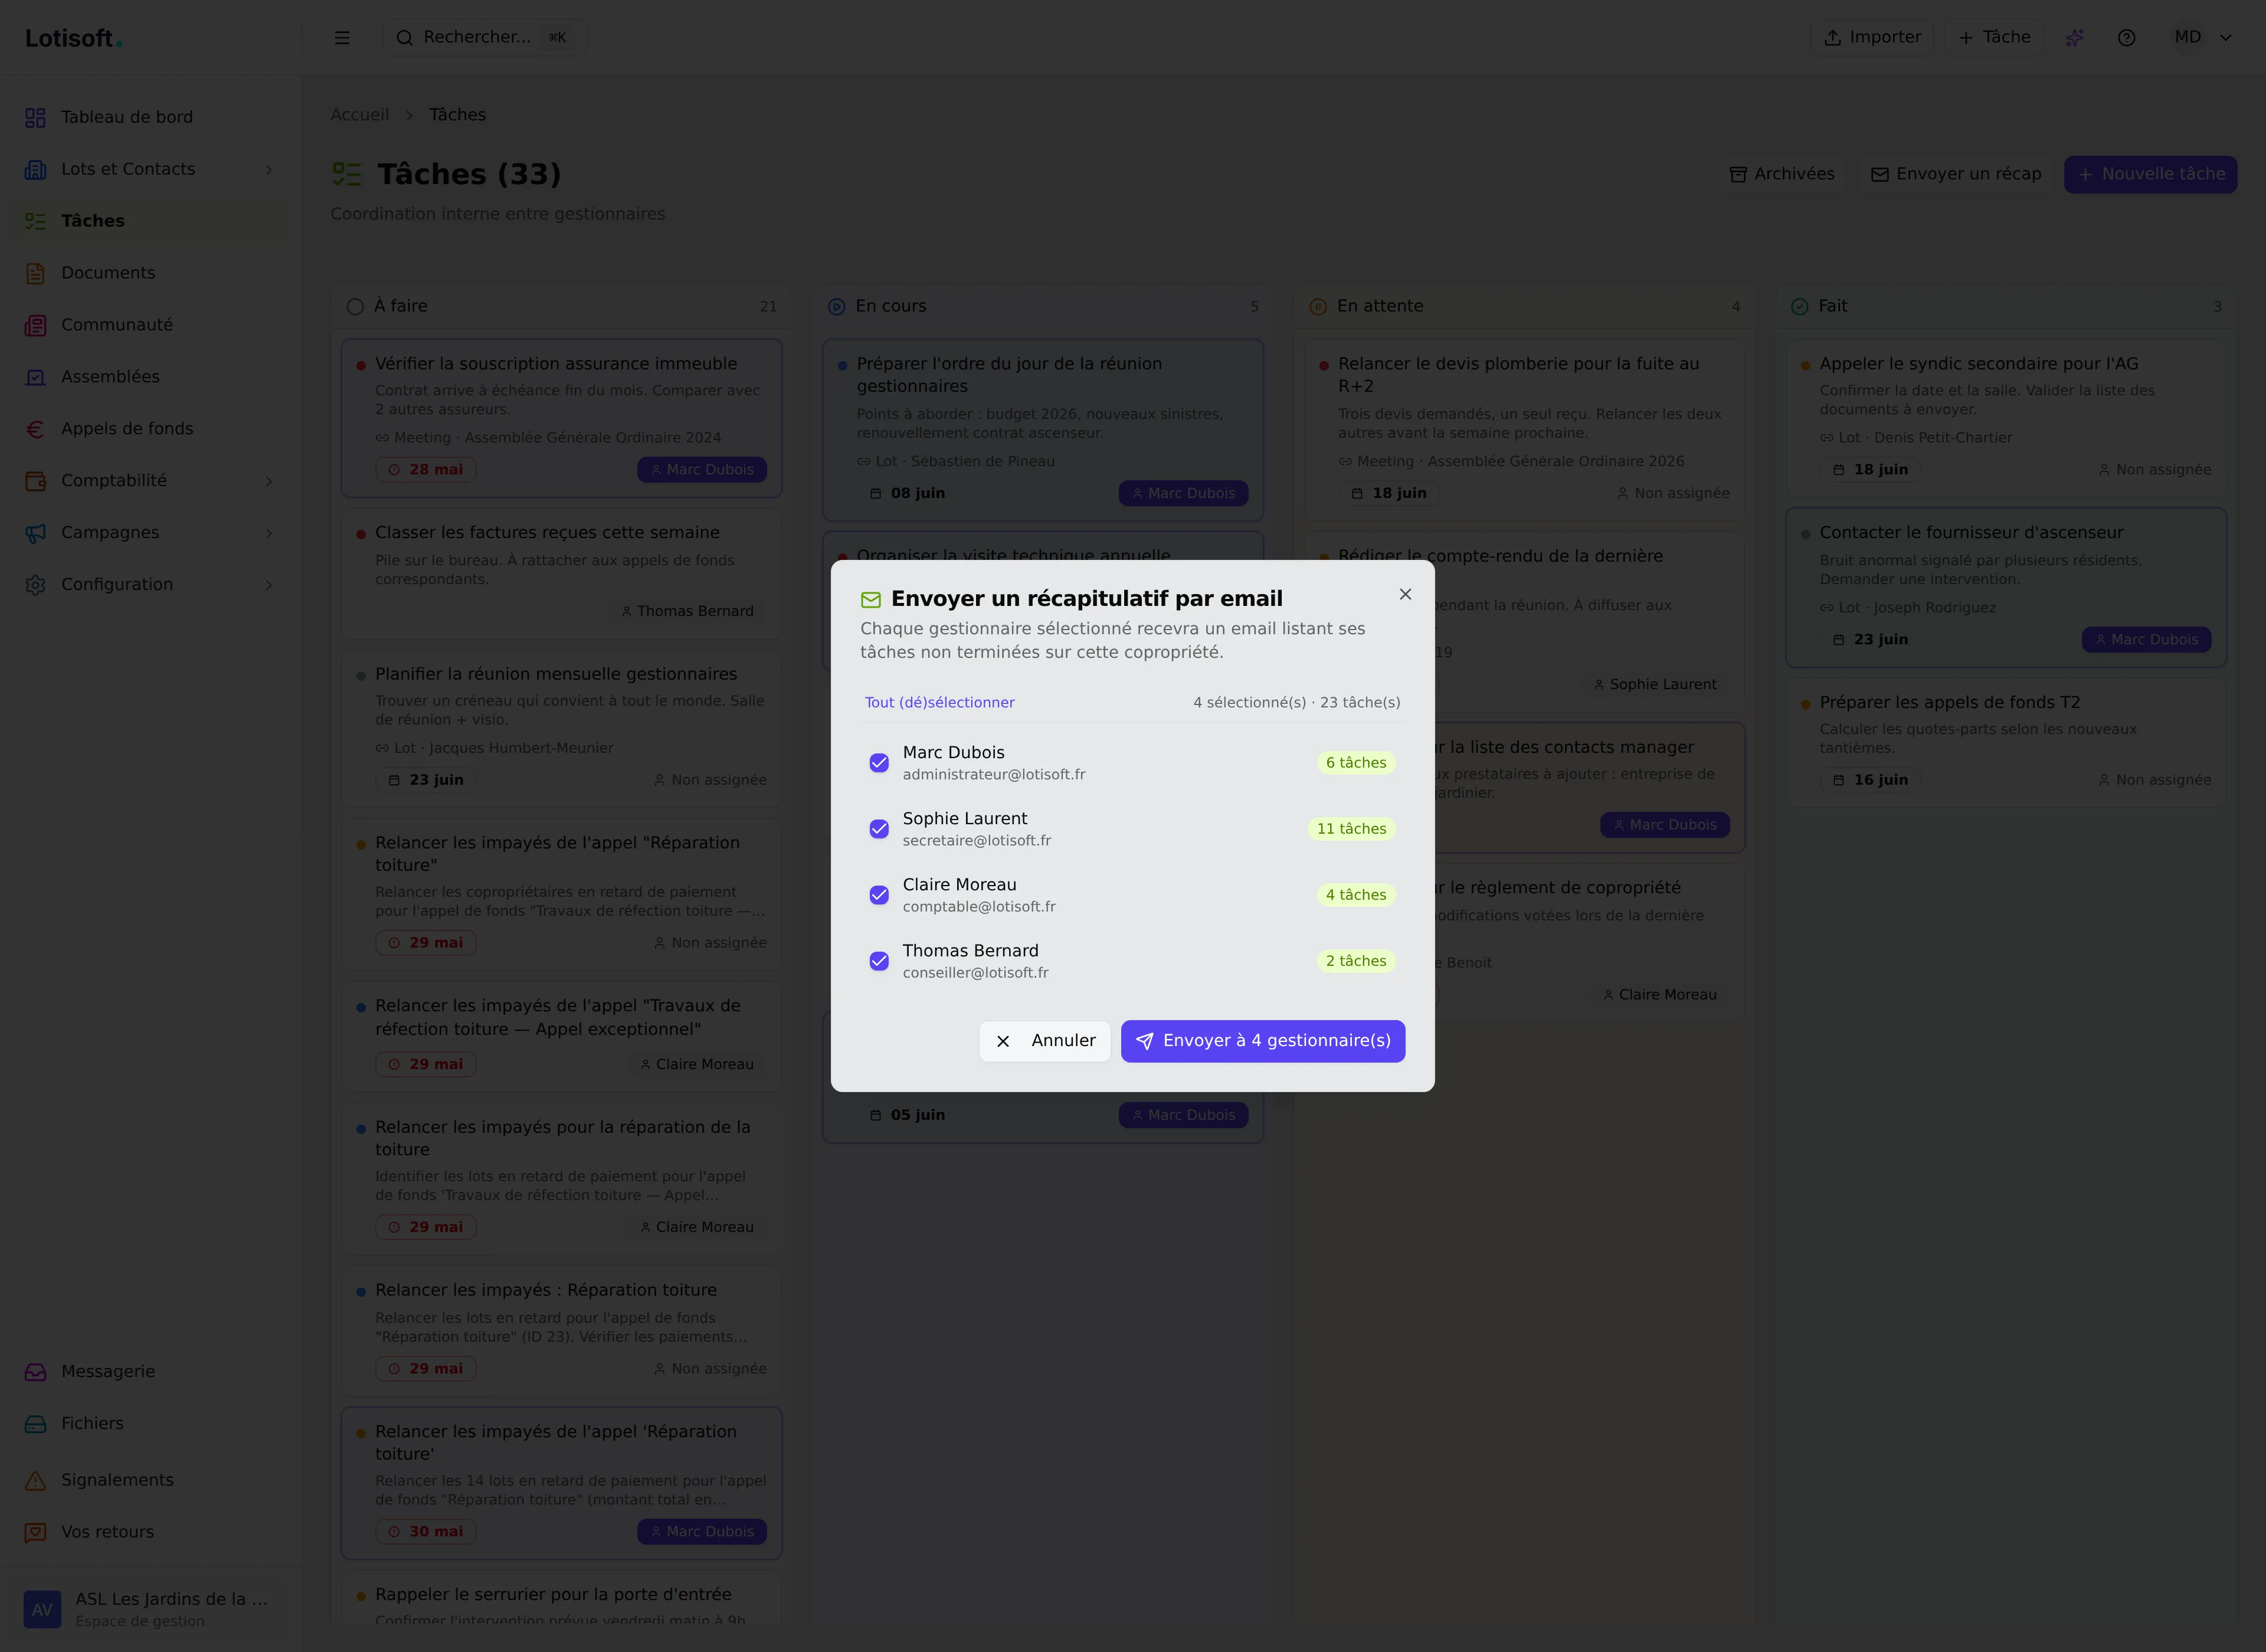Cancel the email recap dialog

[1044, 1041]
